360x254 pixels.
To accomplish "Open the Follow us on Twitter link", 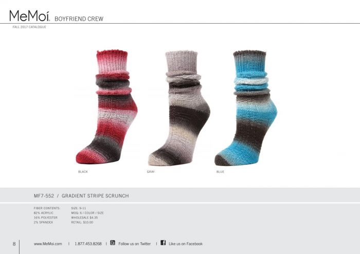I will [x=135, y=244].
